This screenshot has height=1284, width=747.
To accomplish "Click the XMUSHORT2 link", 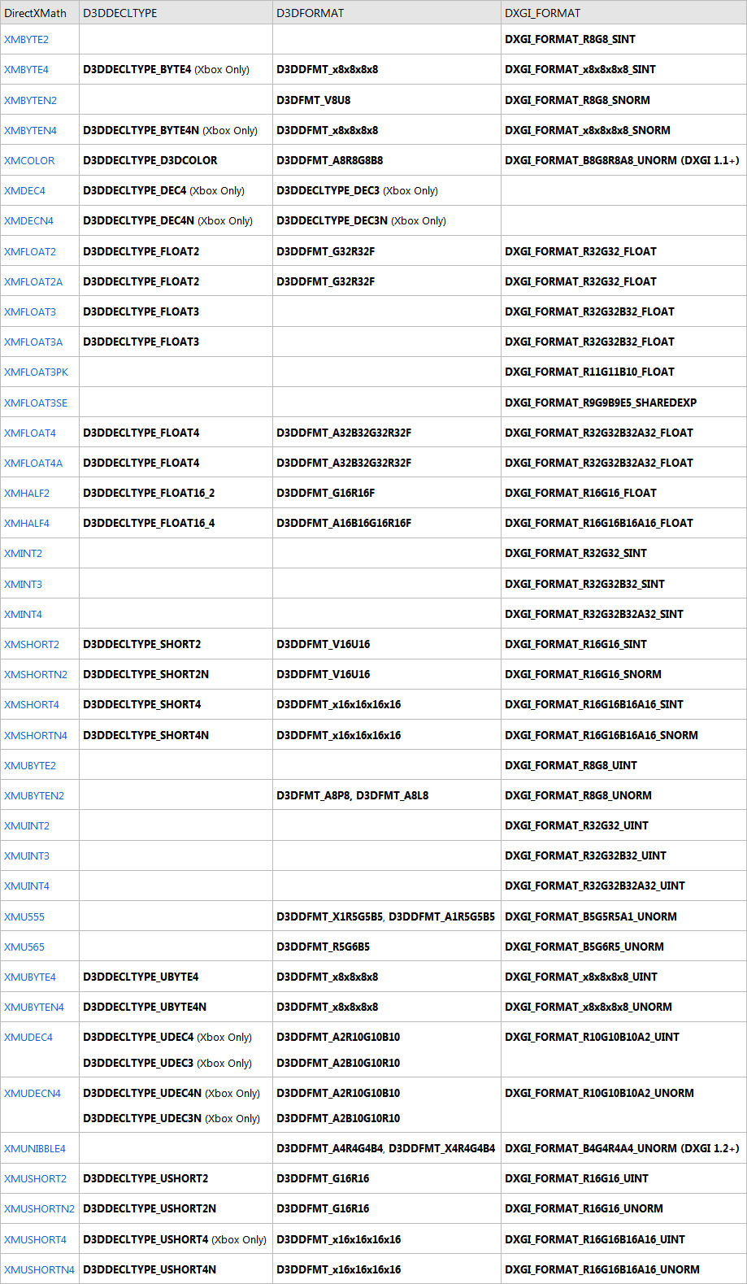I will point(36,1178).
